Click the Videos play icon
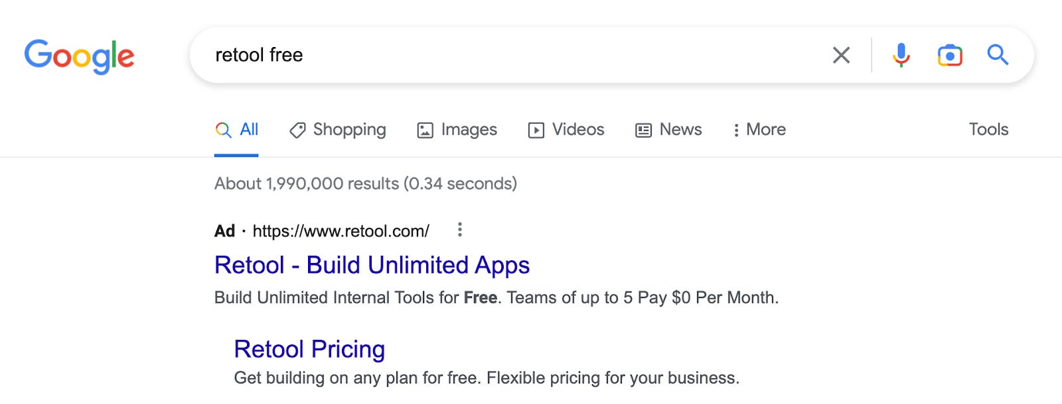Image resolution: width=1062 pixels, height=404 pixels. 536,129
